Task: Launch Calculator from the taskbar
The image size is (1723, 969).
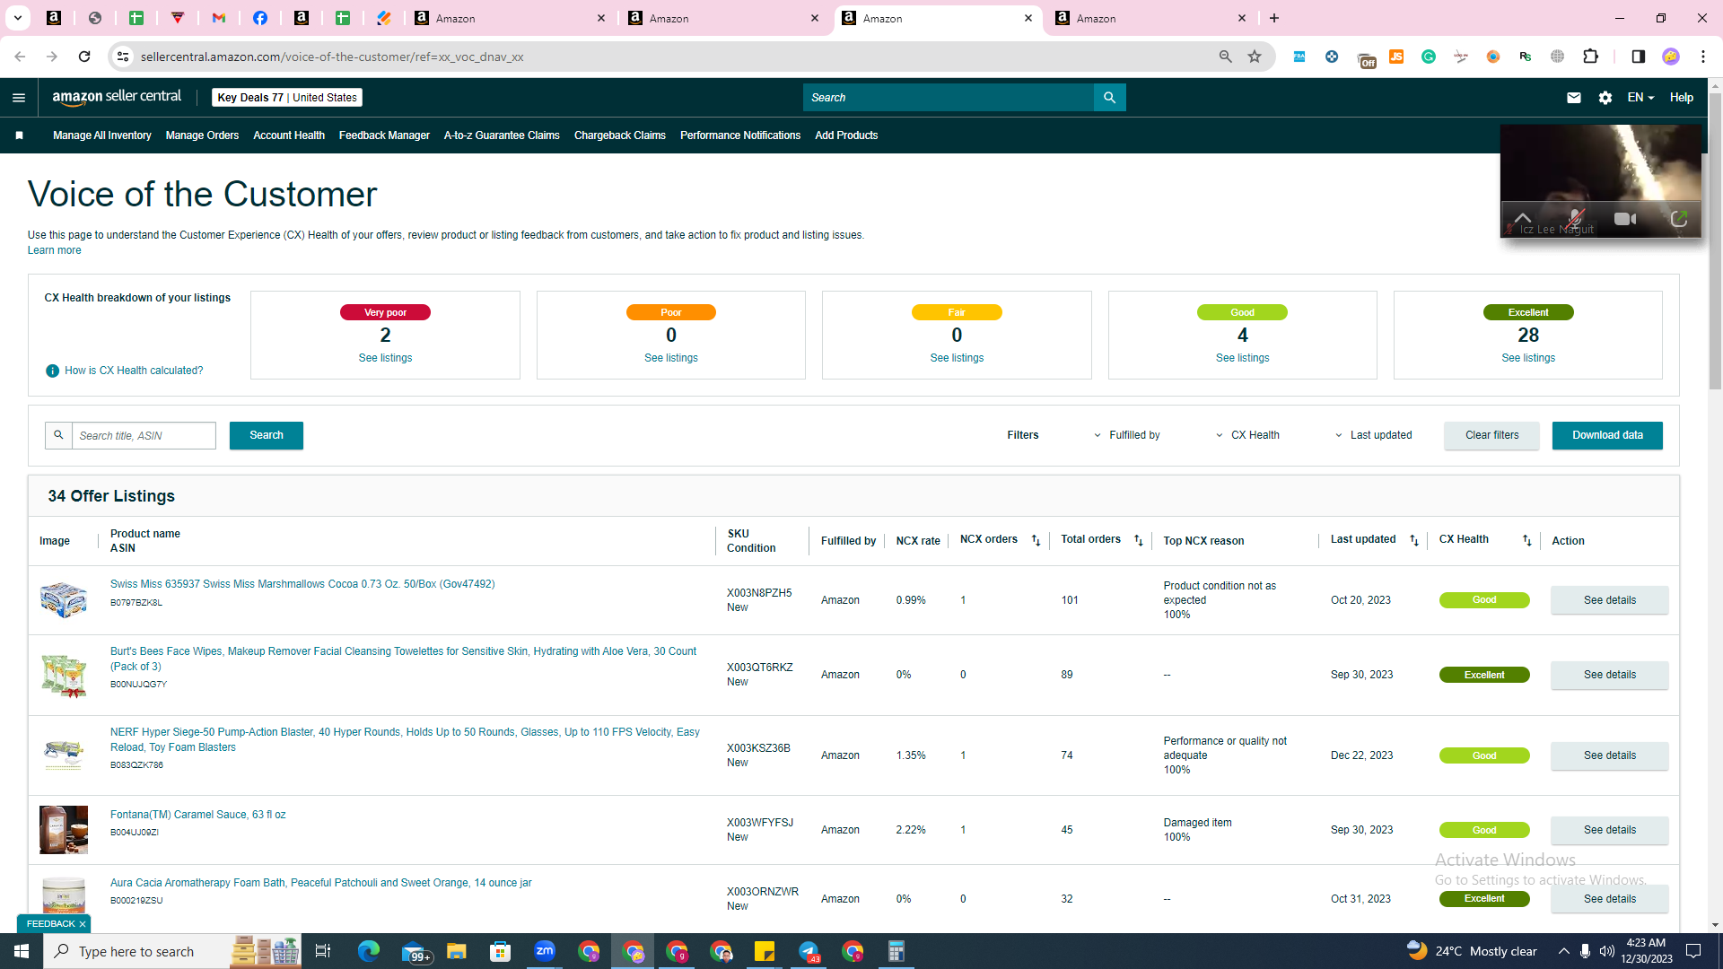Action: click(896, 951)
